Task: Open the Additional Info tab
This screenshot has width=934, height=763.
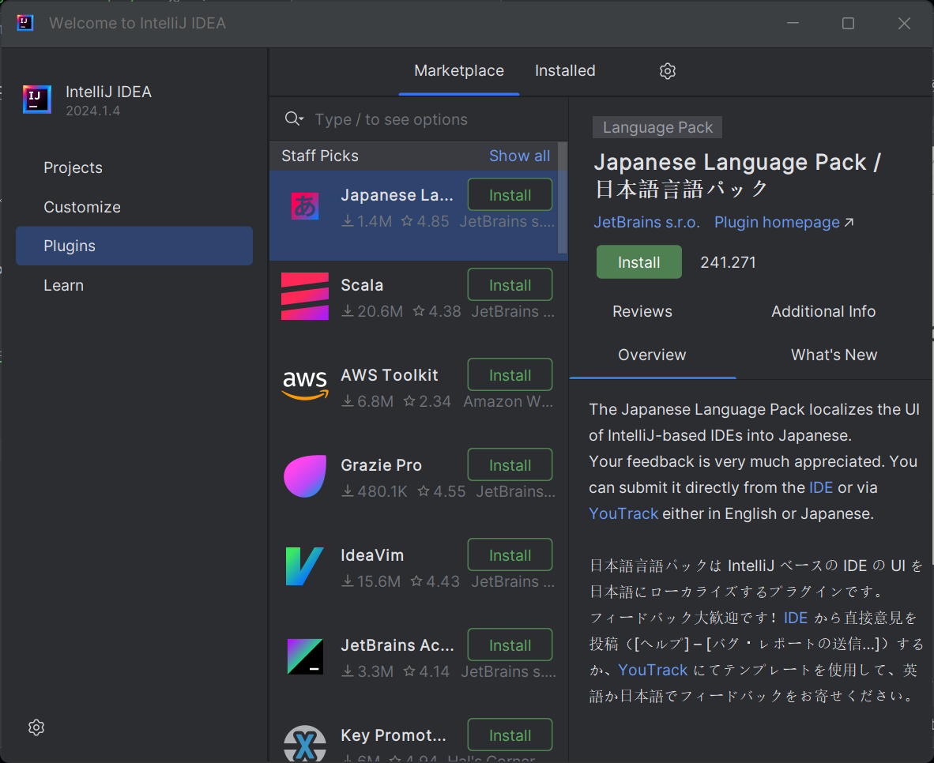Action: coord(823,311)
